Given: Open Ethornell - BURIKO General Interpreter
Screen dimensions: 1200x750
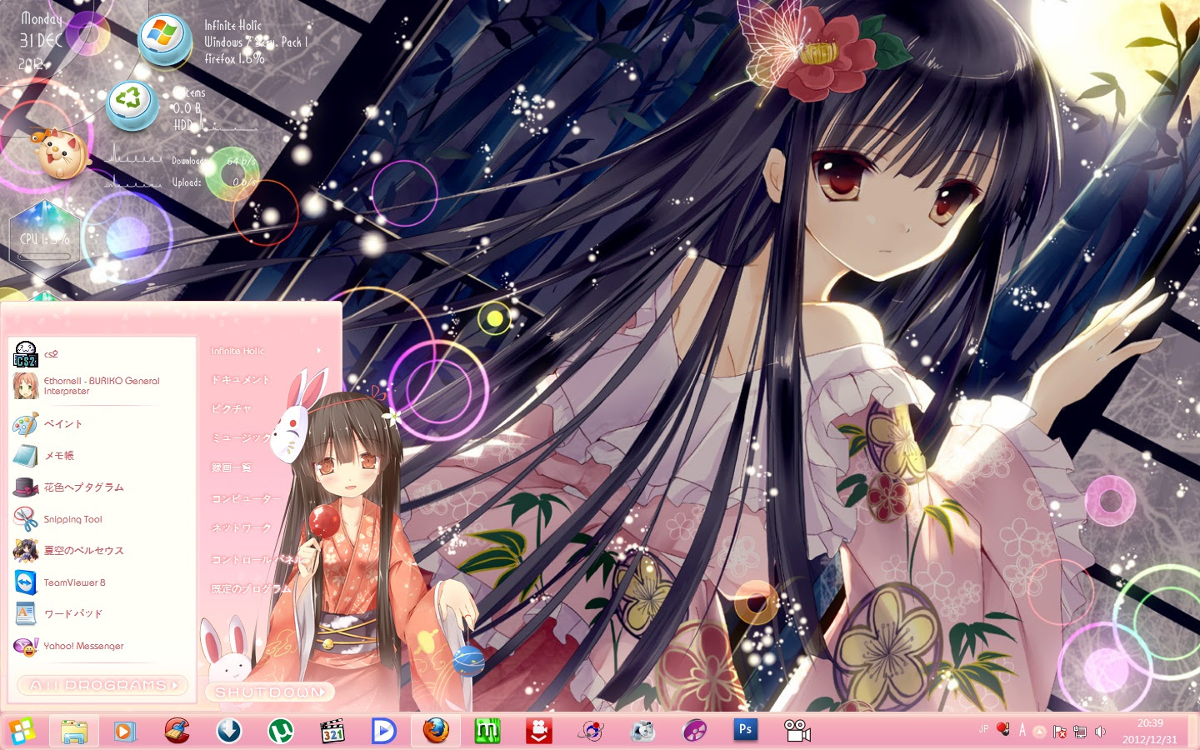Looking at the screenshot, I should click(102, 386).
